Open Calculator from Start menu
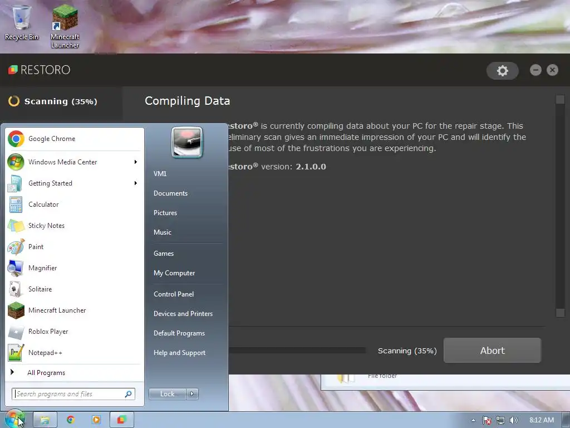 coord(74,205)
